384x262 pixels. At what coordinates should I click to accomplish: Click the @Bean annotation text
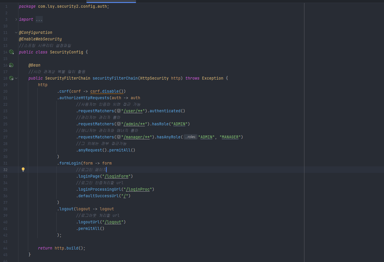(34, 65)
